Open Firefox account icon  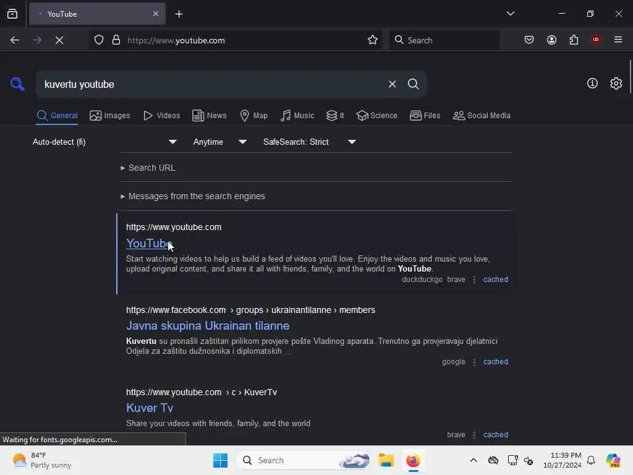pyautogui.click(x=551, y=40)
